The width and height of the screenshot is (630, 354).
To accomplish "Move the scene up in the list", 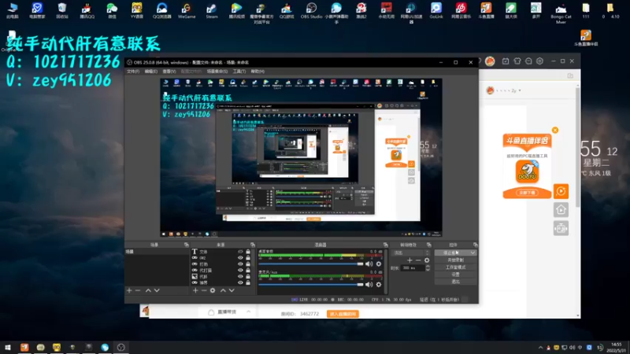I will (x=148, y=290).
